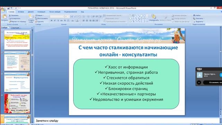This screenshot has height=125, width=222.
Task: Close the slides thumbnail pane
Action: point(32,27)
